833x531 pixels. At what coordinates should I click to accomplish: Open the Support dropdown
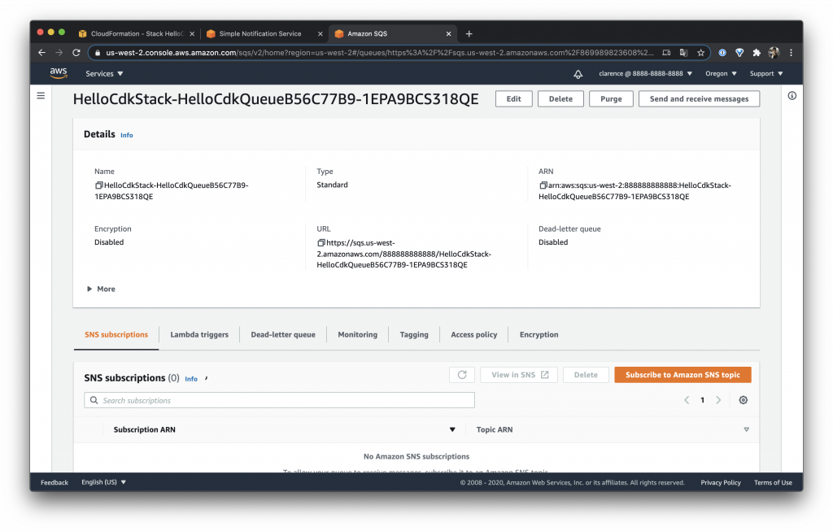766,74
